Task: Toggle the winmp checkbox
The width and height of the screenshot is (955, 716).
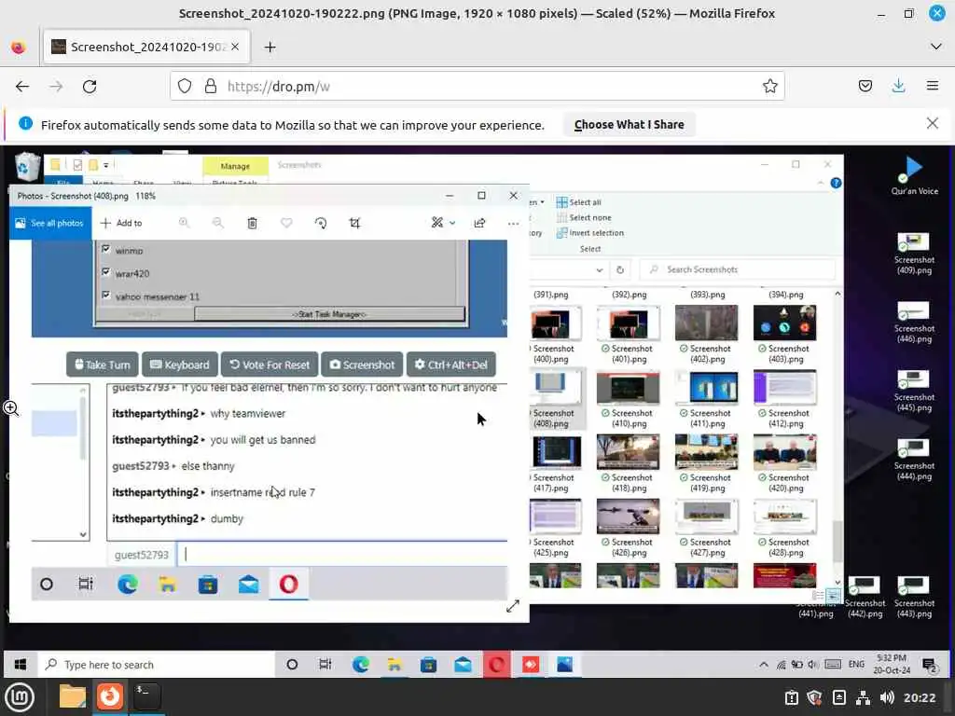Action: (106, 249)
